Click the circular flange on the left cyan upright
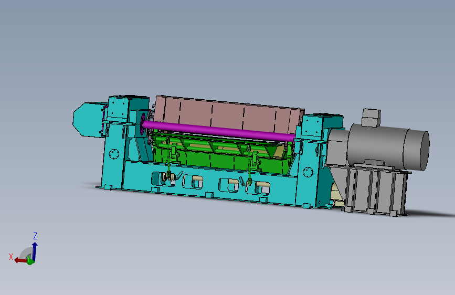455x295 pixels. pyautogui.click(x=114, y=154)
